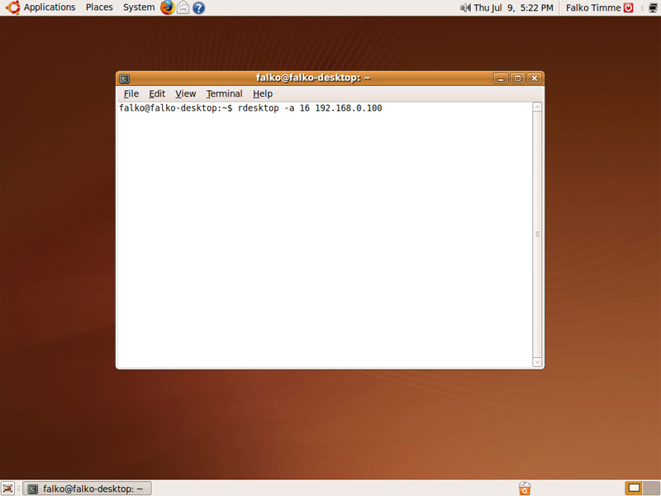Click the terminal vertical scrollbar handle

(537, 234)
